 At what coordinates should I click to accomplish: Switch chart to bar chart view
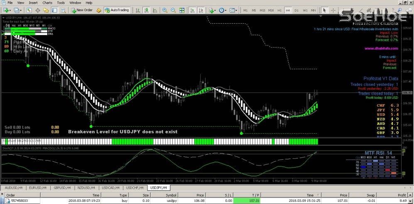pyautogui.click(x=137, y=10)
